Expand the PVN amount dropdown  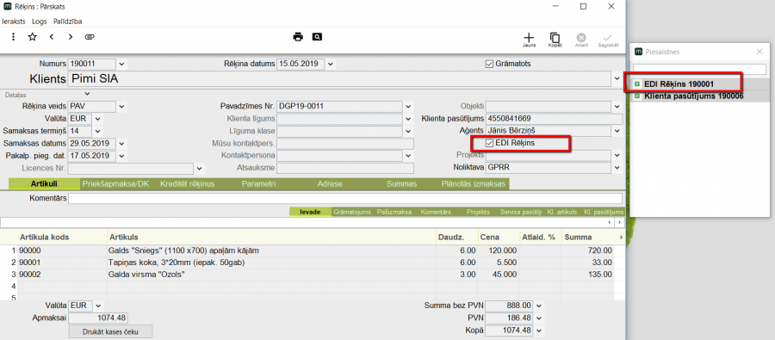click(x=538, y=318)
